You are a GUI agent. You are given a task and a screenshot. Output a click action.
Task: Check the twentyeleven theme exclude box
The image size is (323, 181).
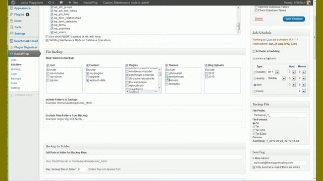(x=167, y=77)
